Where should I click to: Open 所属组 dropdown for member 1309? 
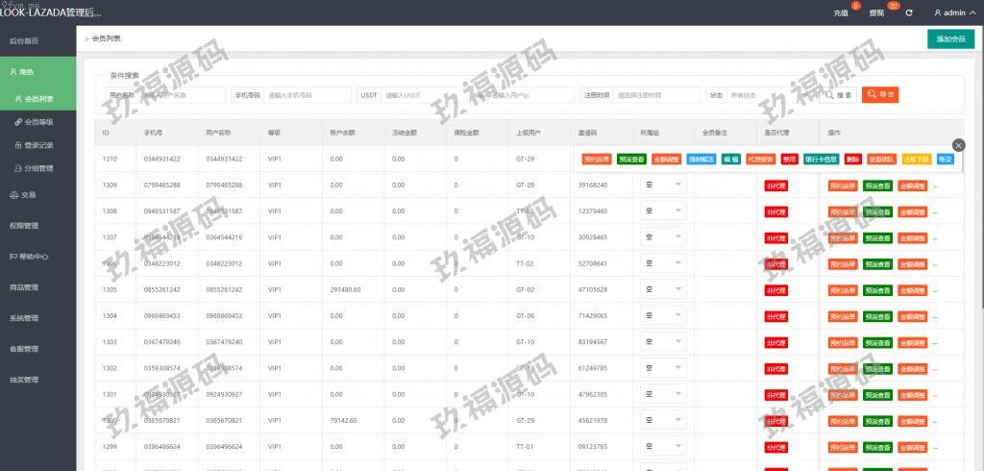663,185
